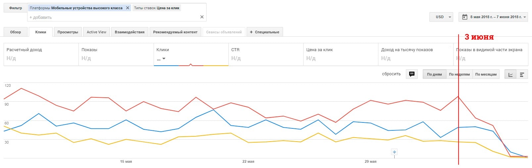Image resolution: width=532 pixels, height=168 pixels.
Task: Open the Обзор tab
Action: pos(16,32)
